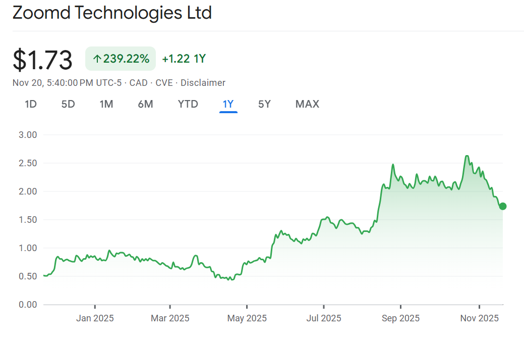524x337 pixels.
Task: Open the Disclaimer link
Action: (x=203, y=83)
